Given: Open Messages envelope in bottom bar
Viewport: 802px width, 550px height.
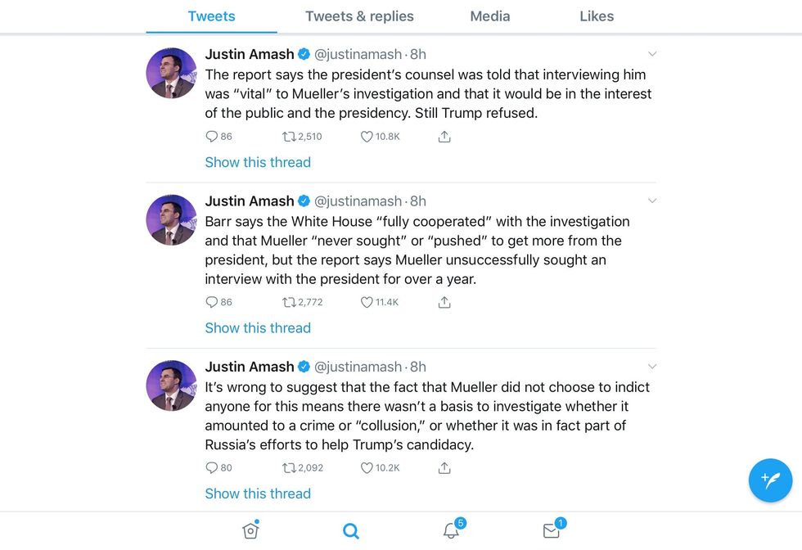Looking at the screenshot, I should pos(552,530).
